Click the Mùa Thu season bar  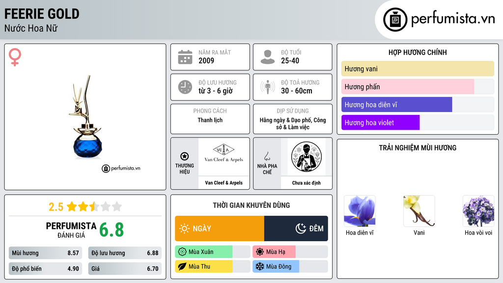click(x=212, y=266)
